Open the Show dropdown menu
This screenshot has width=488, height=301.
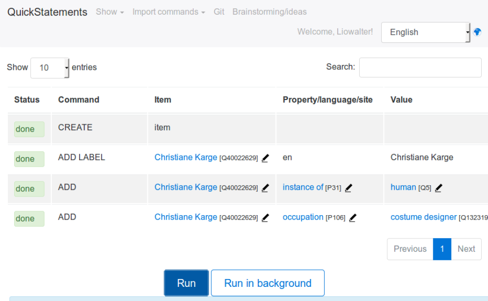(110, 12)
